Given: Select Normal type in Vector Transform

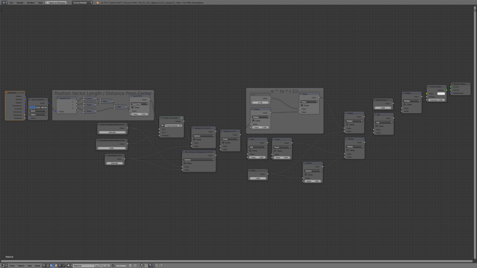Looking at the screenshot, I should click(44, 107).
